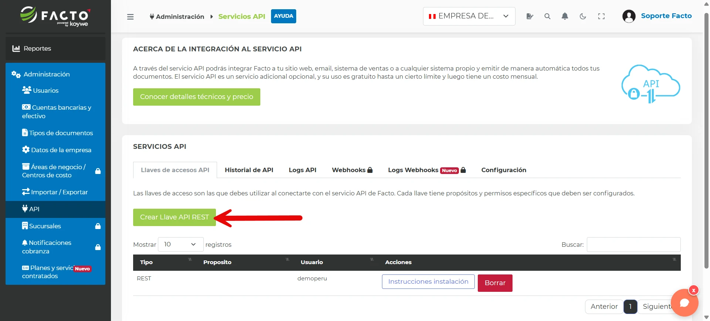Collapse the Administración sidebar section
This screenshot has height=321, width=710.
(x=55, y=74)
